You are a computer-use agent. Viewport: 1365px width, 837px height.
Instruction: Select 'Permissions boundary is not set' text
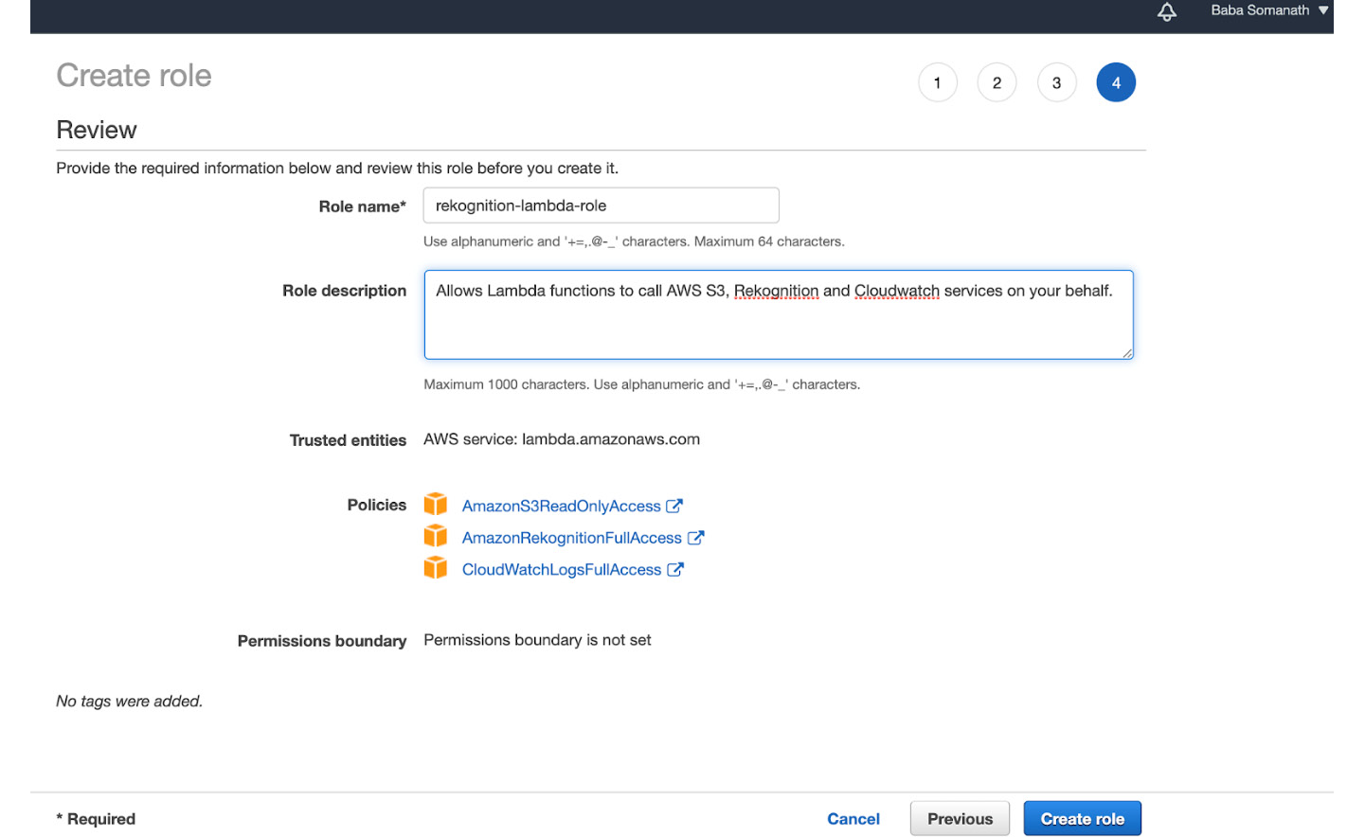pos(537,640)
